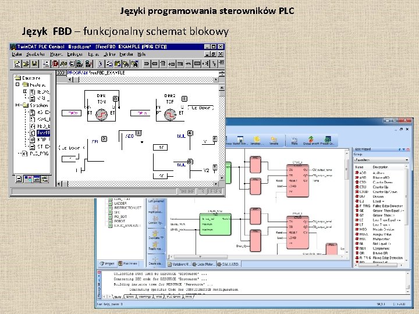
Task: Select the Bausteine root folder in the tree
Action: point(28,78)
